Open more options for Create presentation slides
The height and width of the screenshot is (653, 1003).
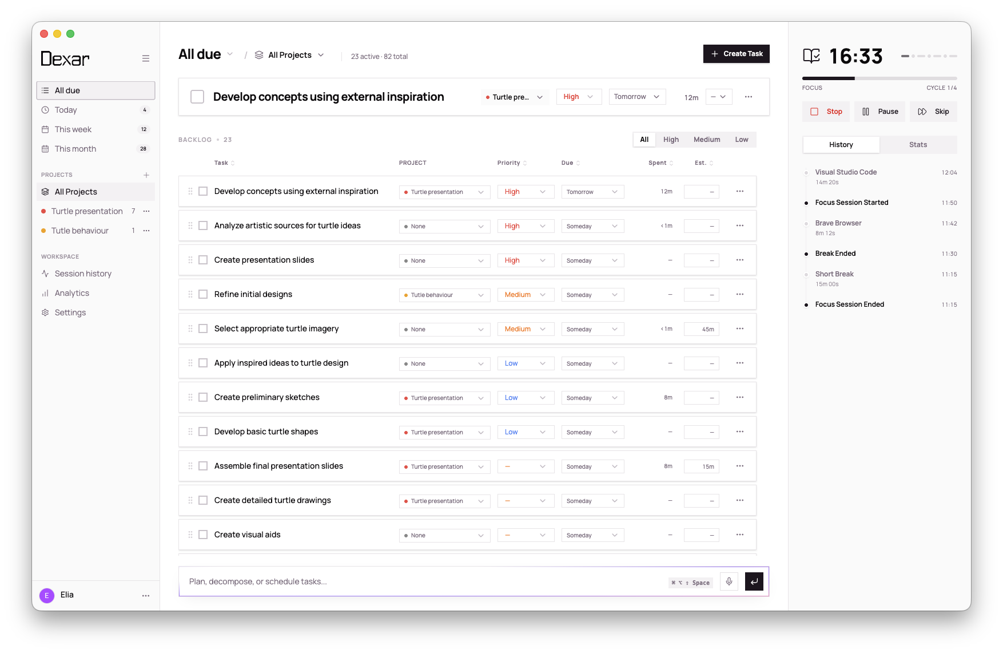[x=740, y=260]
